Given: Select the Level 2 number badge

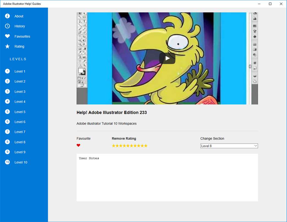Looking at the screenshot, I should [x=7, y=81].
